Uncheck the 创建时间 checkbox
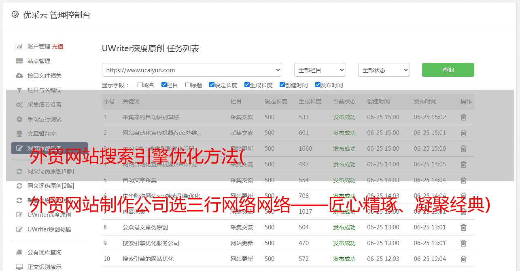The width and height of the screenshot is (520, 271). click(x=282, y=85)
